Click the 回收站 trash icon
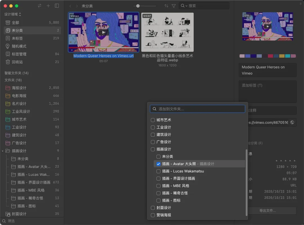Image resolution: width=304 pixels, height=225 pixels. pyautogui.click(x=8, y=62)
